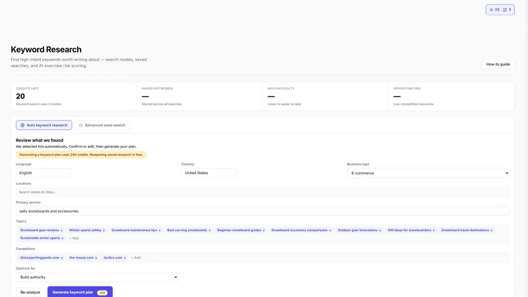Image resolution: width=528 pixels, height=297 pixels.
Task: Click the Gift ideas for snowboarders label
Action: coord(409,230)
